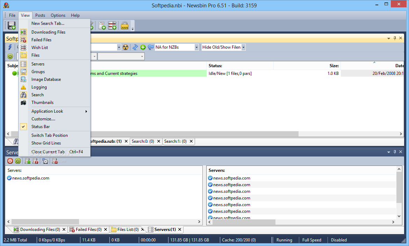
Task: Click the Thumbnails camera icon in the View menu
Action: [x=23, y=103]
